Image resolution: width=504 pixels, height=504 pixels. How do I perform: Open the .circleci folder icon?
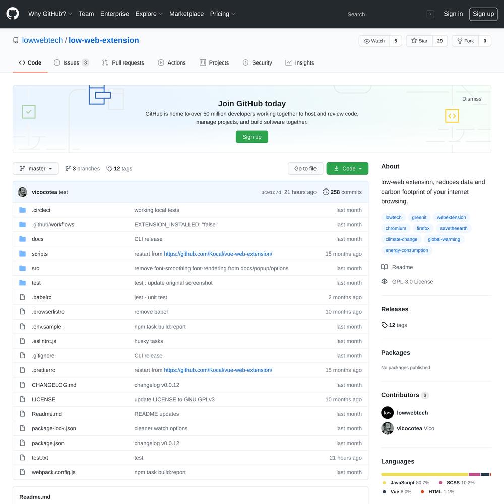point(23,210)
